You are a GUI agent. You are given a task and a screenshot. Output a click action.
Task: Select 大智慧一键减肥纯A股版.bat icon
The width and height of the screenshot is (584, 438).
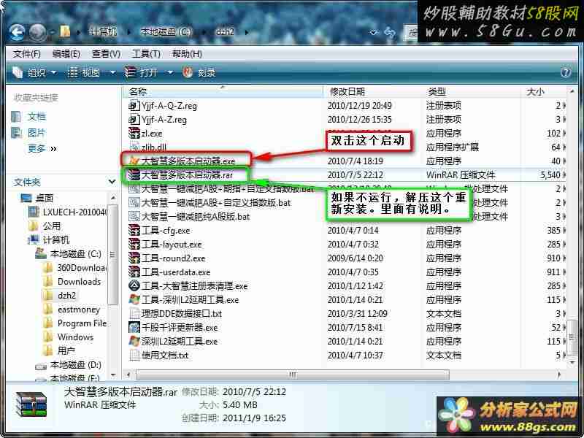click(x=134, y=216)
